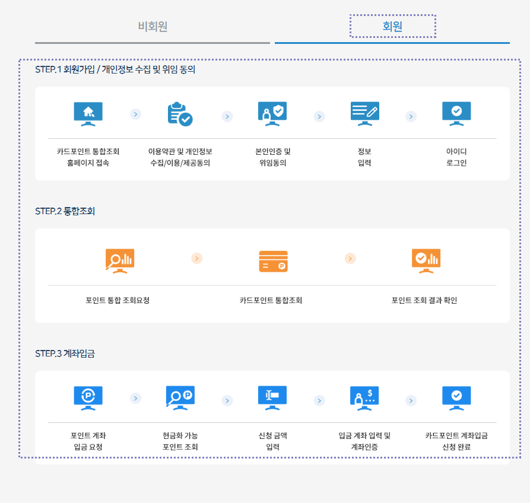530x503 pixels.
Task: Click the text 이용약관 및 개인정보 수집/이용/제공동의
Action: [x=180, y=157]
